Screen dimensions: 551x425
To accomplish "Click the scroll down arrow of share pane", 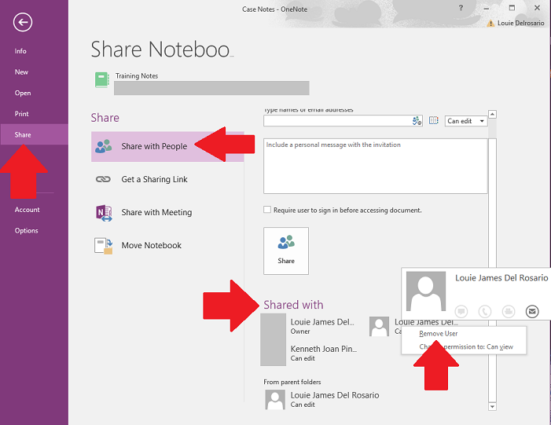I will [492, 407].
